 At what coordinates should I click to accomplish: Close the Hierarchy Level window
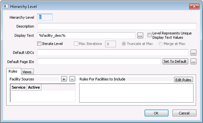pos(194,6)
